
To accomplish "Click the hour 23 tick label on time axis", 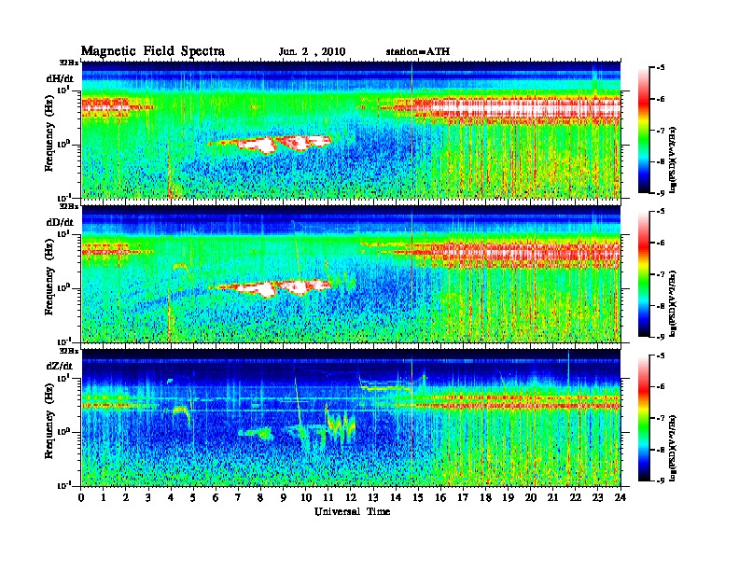I will (597, 498).
